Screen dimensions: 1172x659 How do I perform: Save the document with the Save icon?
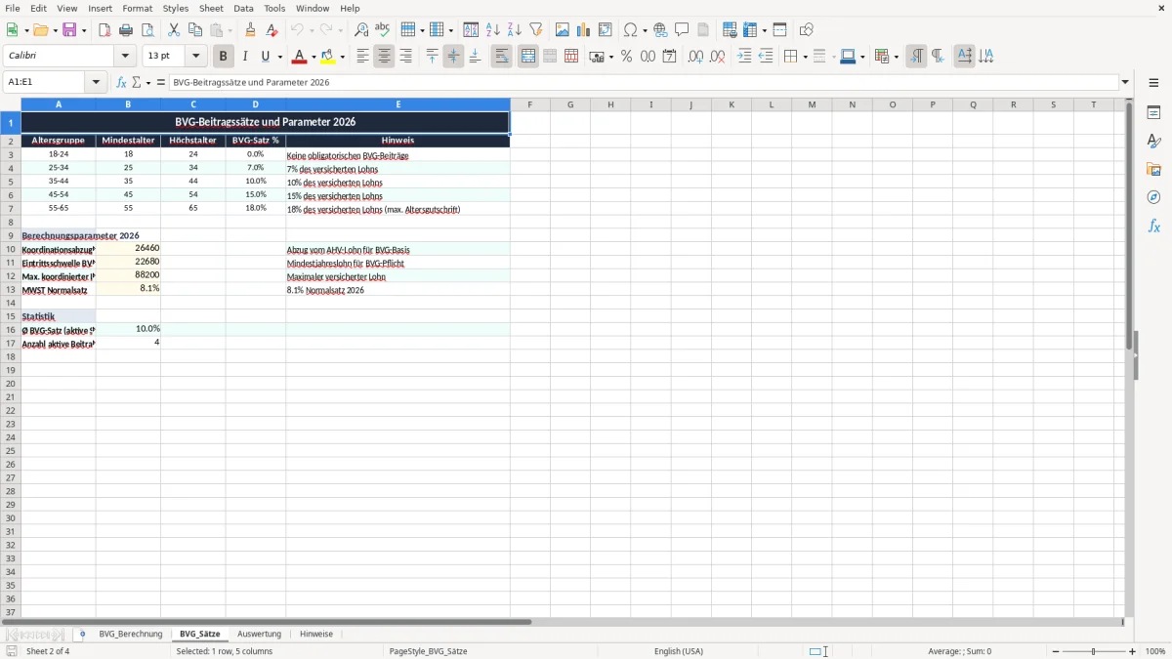(x=69, y=30)
